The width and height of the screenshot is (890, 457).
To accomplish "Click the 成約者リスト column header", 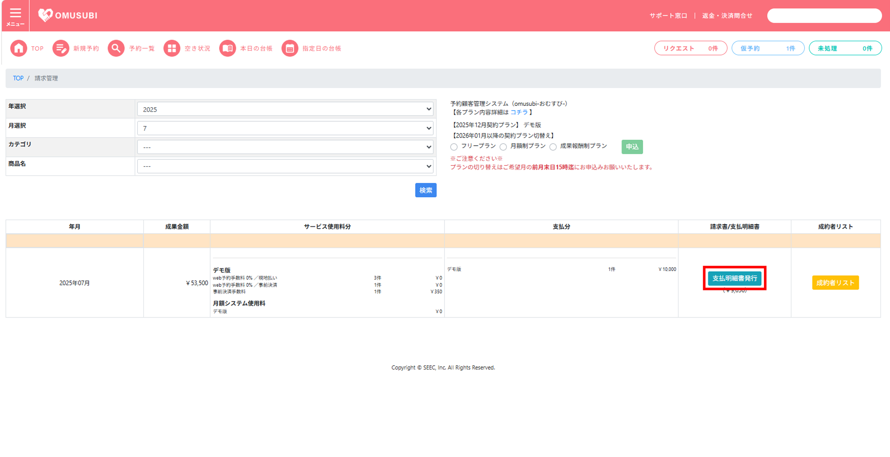I will coord(836,227).
